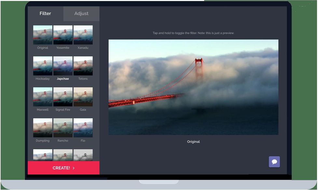Select the Gaia filter thumbnail
This screenshot has width=319, height=190.
click(83, 97)
